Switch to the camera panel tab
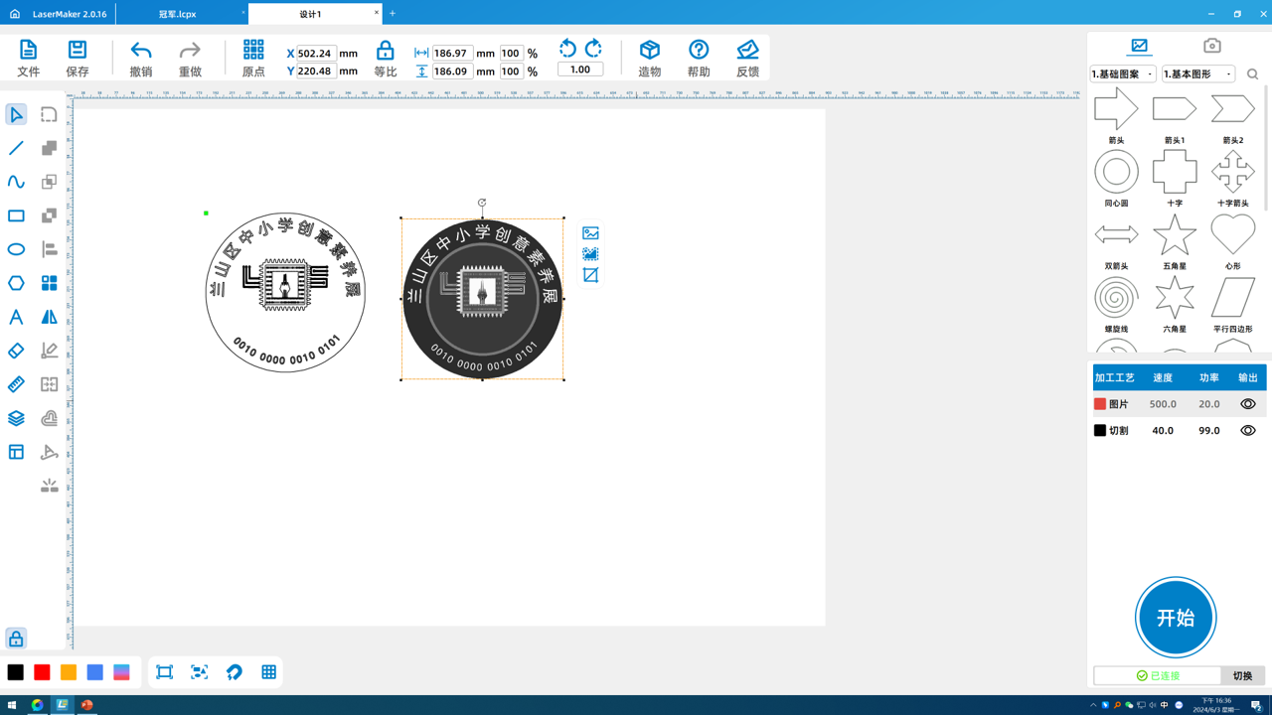The image size is (1272, 715). point(1211,46)
